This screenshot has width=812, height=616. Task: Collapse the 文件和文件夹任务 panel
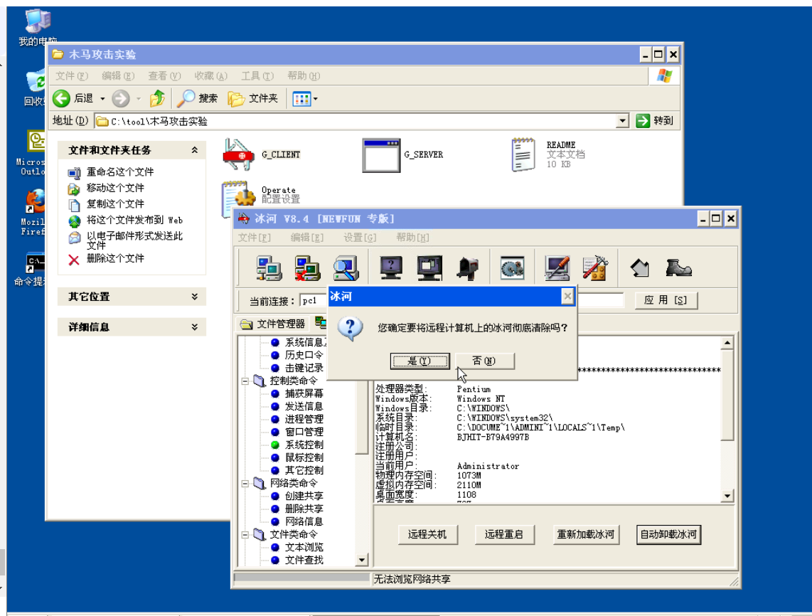[195, 150]
